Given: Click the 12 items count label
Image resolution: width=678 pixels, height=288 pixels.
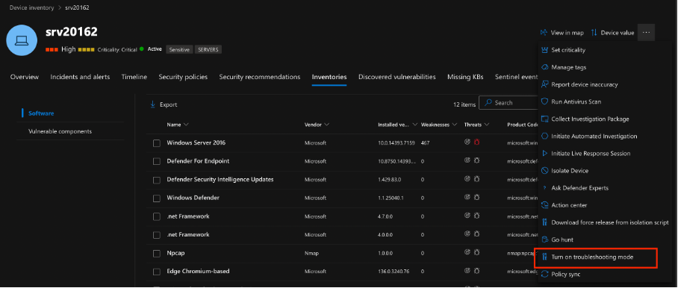Looking at the screenshot, I should point(464,104).
